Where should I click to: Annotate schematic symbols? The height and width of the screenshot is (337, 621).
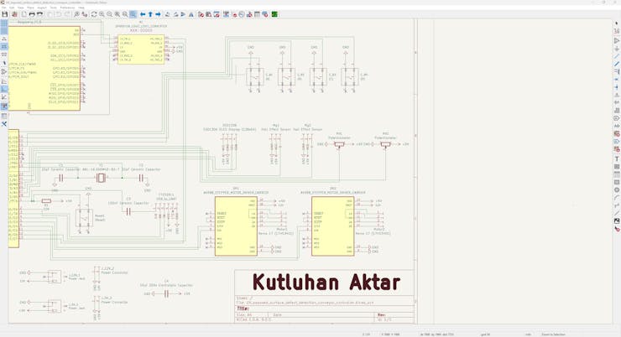226,14
